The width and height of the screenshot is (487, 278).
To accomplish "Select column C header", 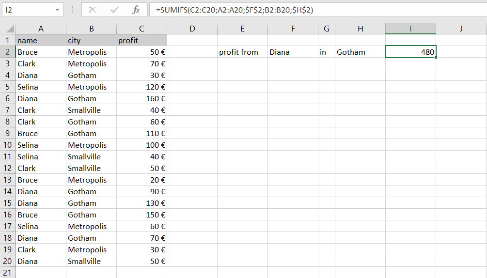I will pyautogui.click(x=141, y=29).
